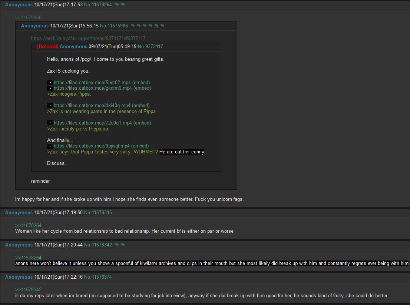This screenshot has height=305, width=410.
Task: Click timestamp 10/17/21(Sun)17:17:53
Action: tap(58, 4)
